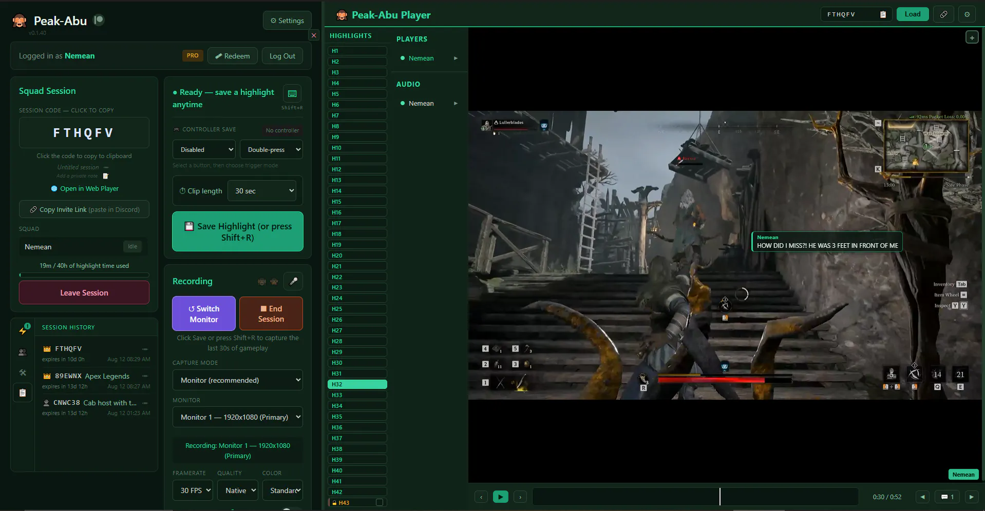The width and height of the screenshot is (985, 511).
Task: Open options for the 89EWNX history entry
Action: [145, 376]
